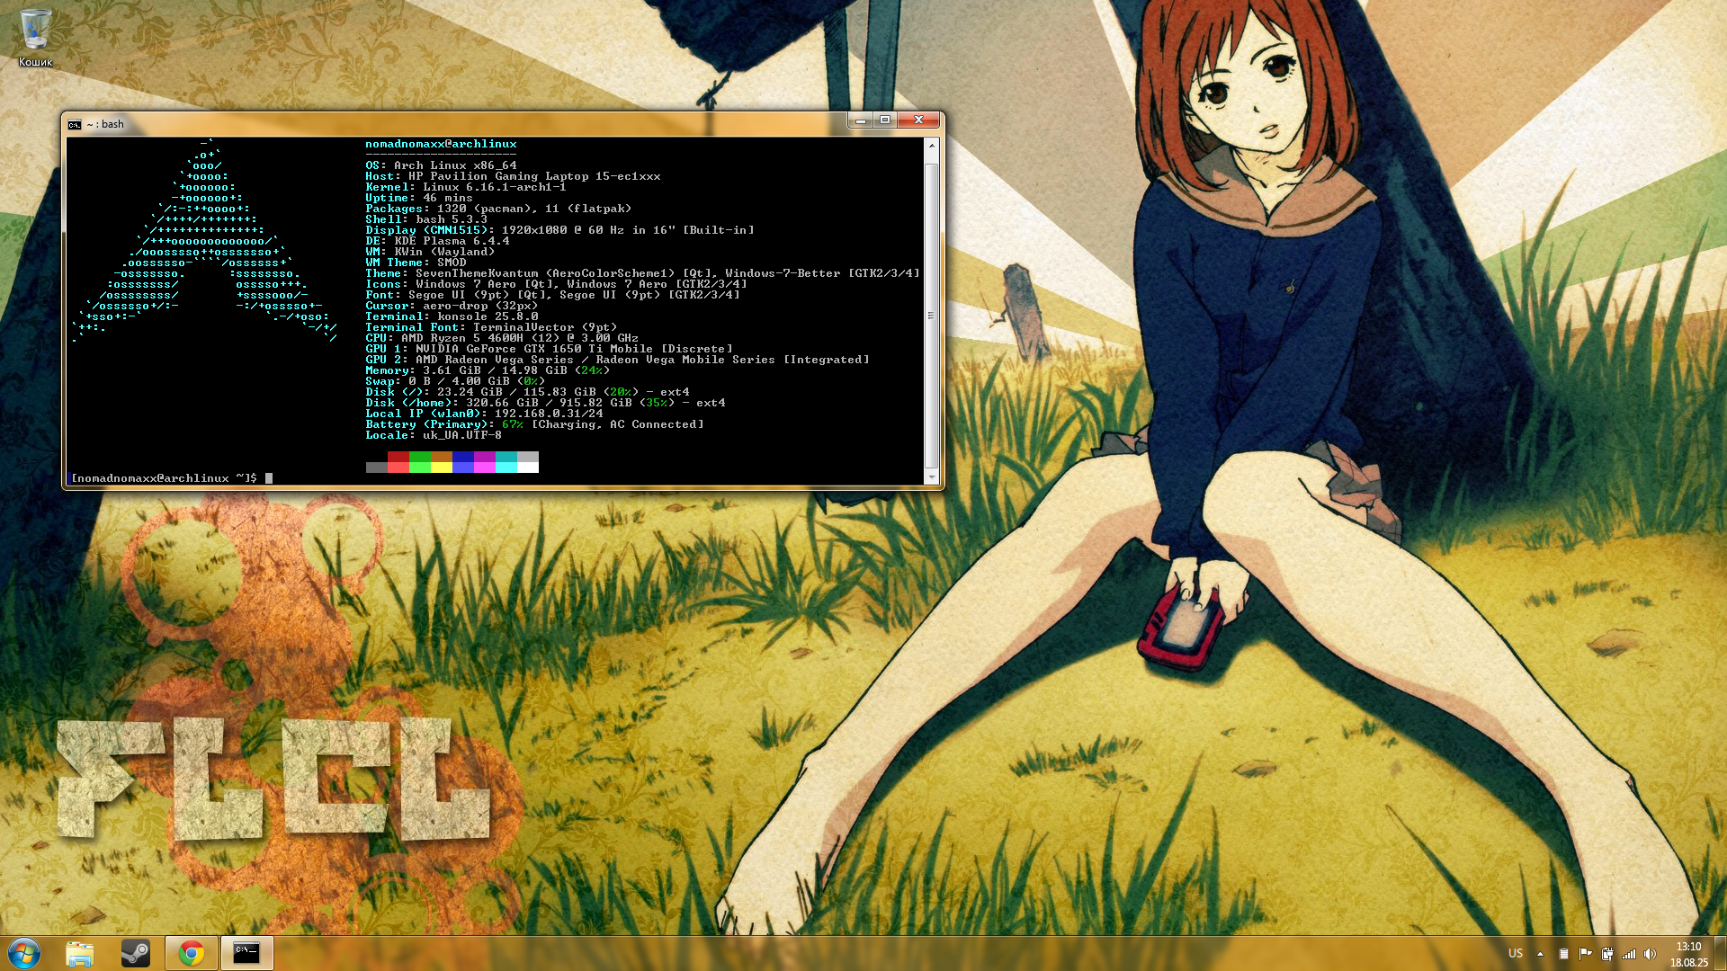This screenshot has width=1727, height=971.
Task: Open the volume speaker tray icon
Action: (1650, 954)
